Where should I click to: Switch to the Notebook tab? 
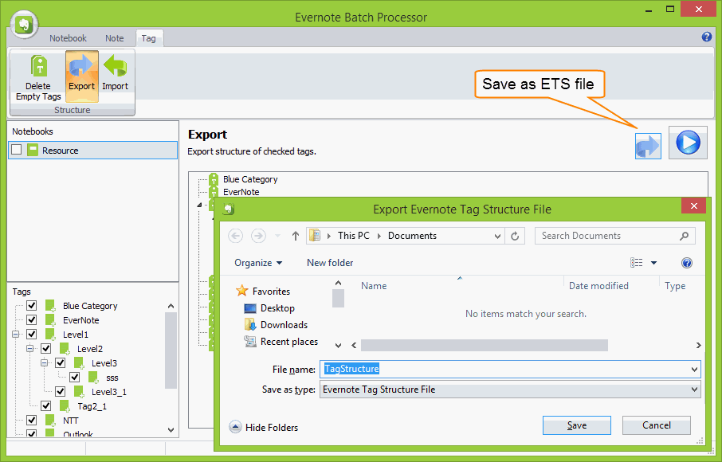(68, 38)
